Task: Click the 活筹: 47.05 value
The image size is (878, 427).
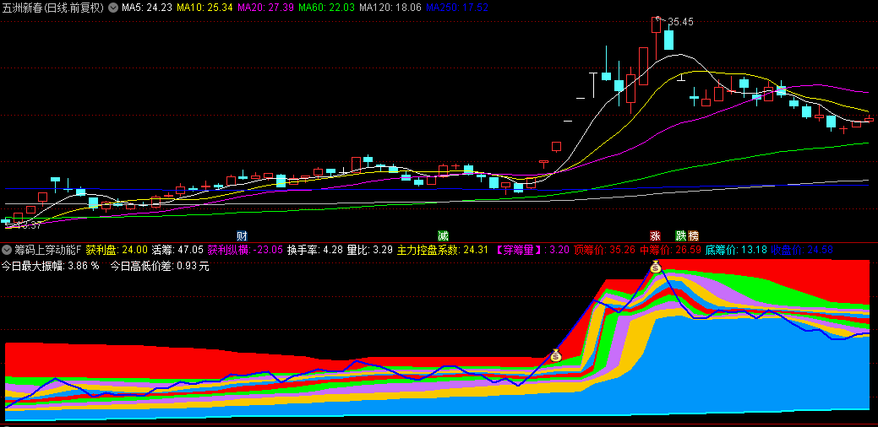Action: coord(177,249)
